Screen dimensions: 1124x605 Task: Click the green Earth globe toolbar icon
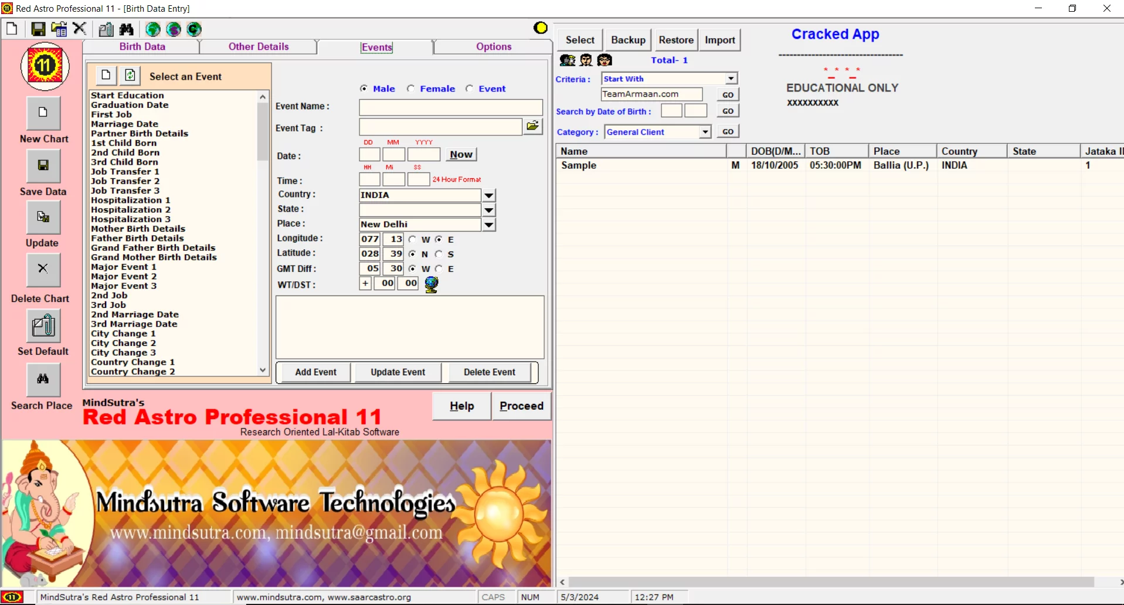coord(153,29)
